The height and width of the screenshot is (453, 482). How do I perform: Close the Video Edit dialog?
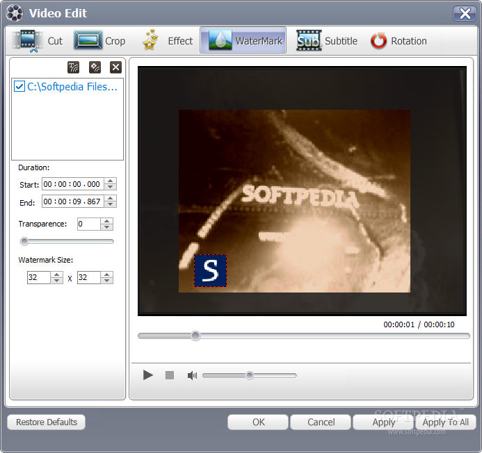click(x=465, y=13)
